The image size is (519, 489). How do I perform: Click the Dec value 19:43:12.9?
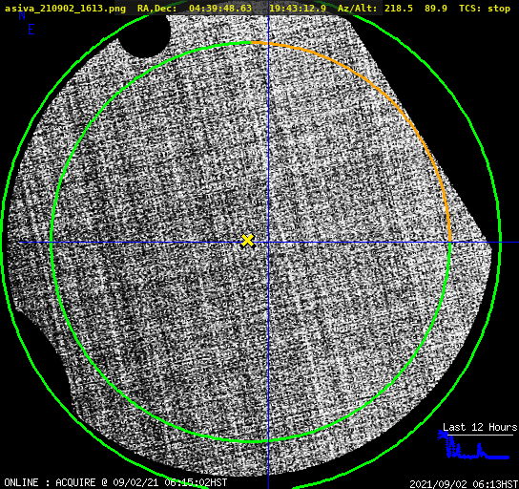tap(298, 9)
